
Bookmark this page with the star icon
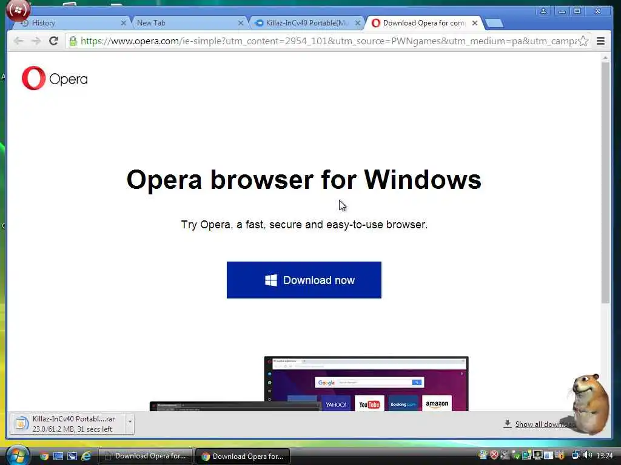pyautogui.click(x=583, y=41)
